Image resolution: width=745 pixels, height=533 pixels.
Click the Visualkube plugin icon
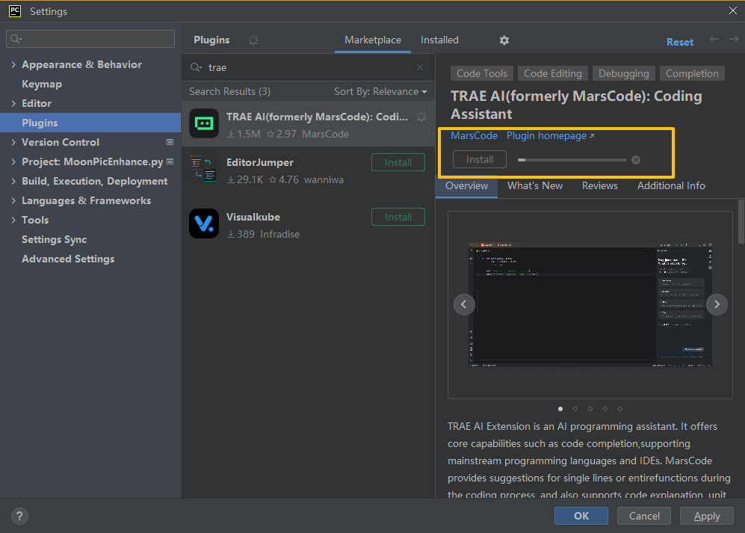point(204,224)
